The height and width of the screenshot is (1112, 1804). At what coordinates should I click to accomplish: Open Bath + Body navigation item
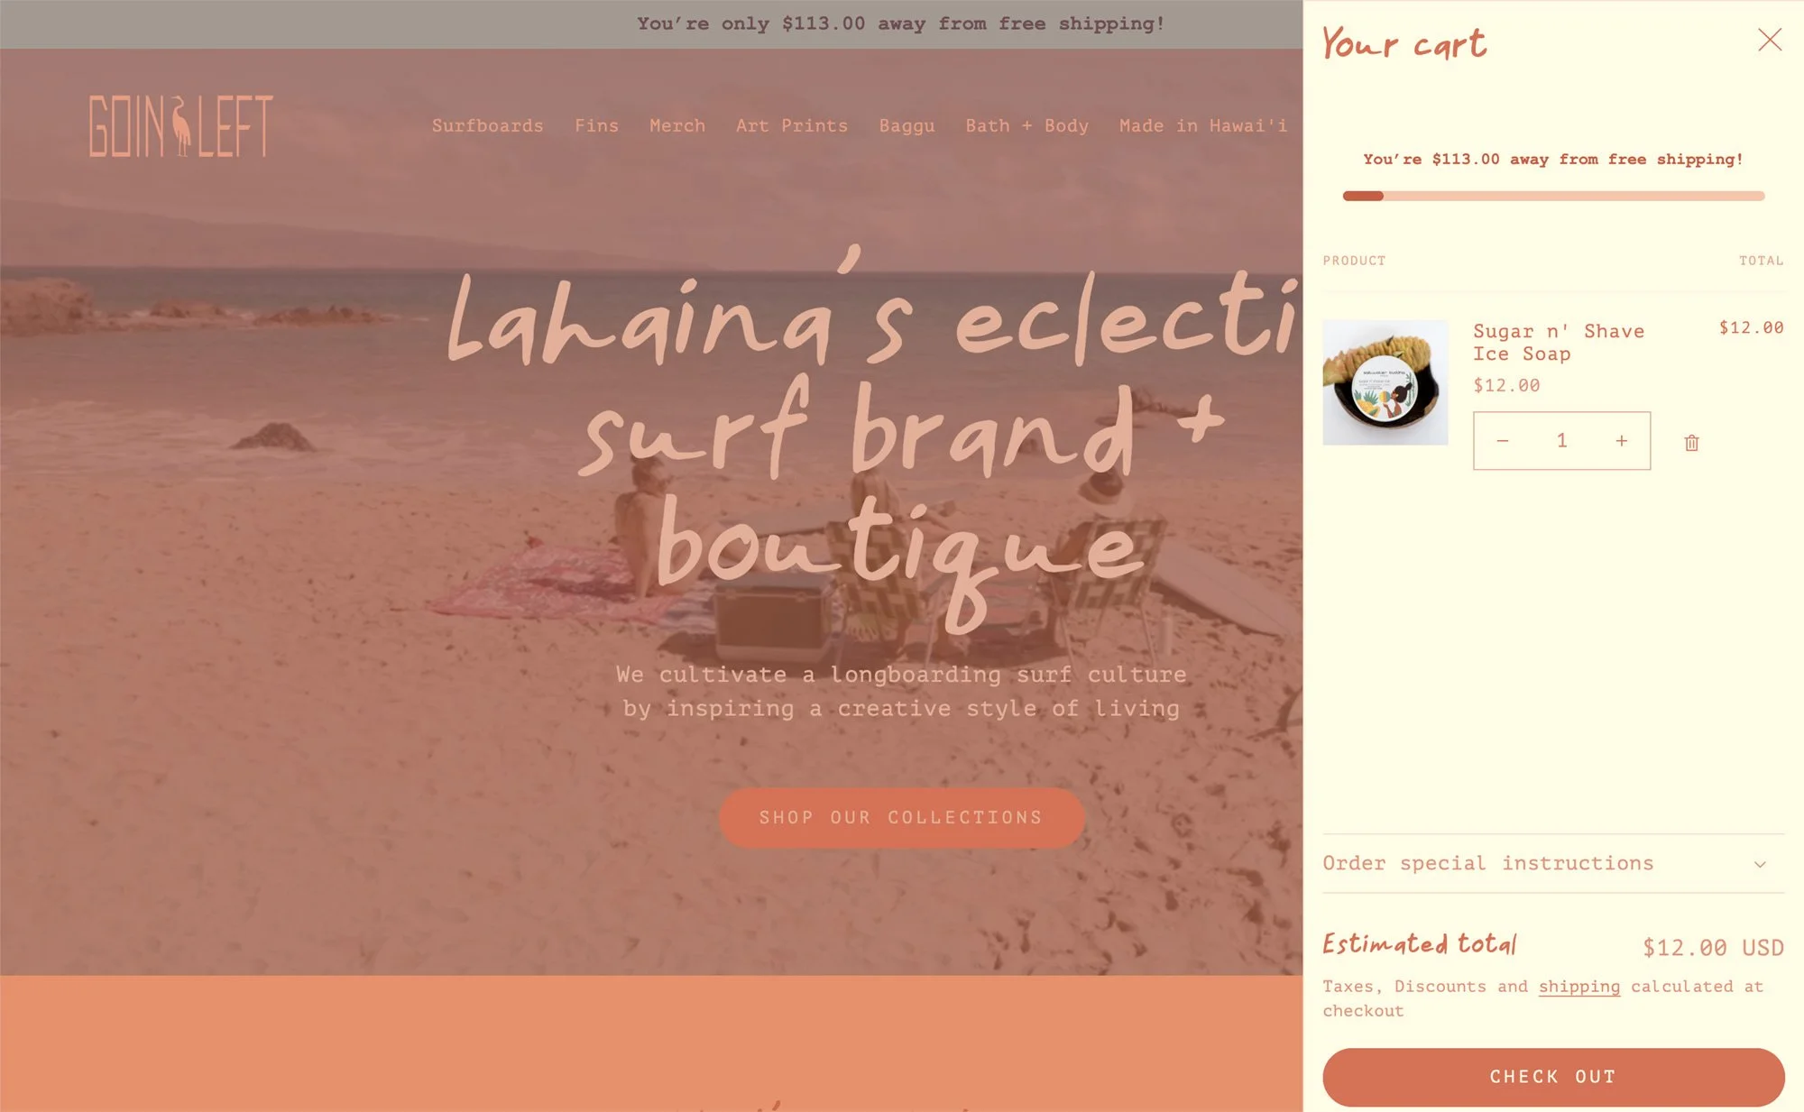point(1026,126)
